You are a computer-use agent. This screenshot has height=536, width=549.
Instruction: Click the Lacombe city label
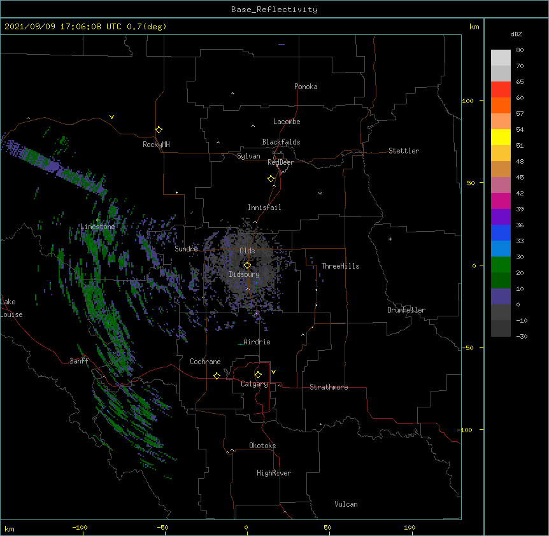(287, 122)
